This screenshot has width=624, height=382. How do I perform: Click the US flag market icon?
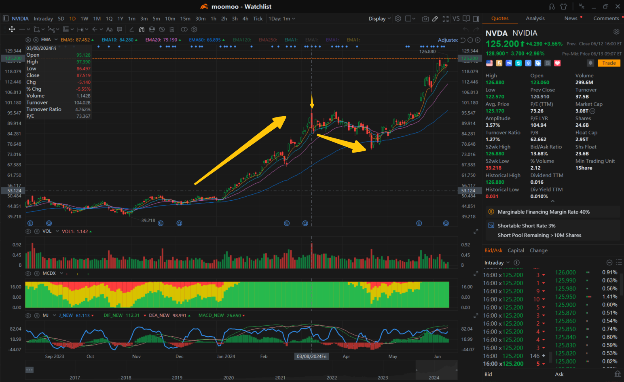point(489,63)
